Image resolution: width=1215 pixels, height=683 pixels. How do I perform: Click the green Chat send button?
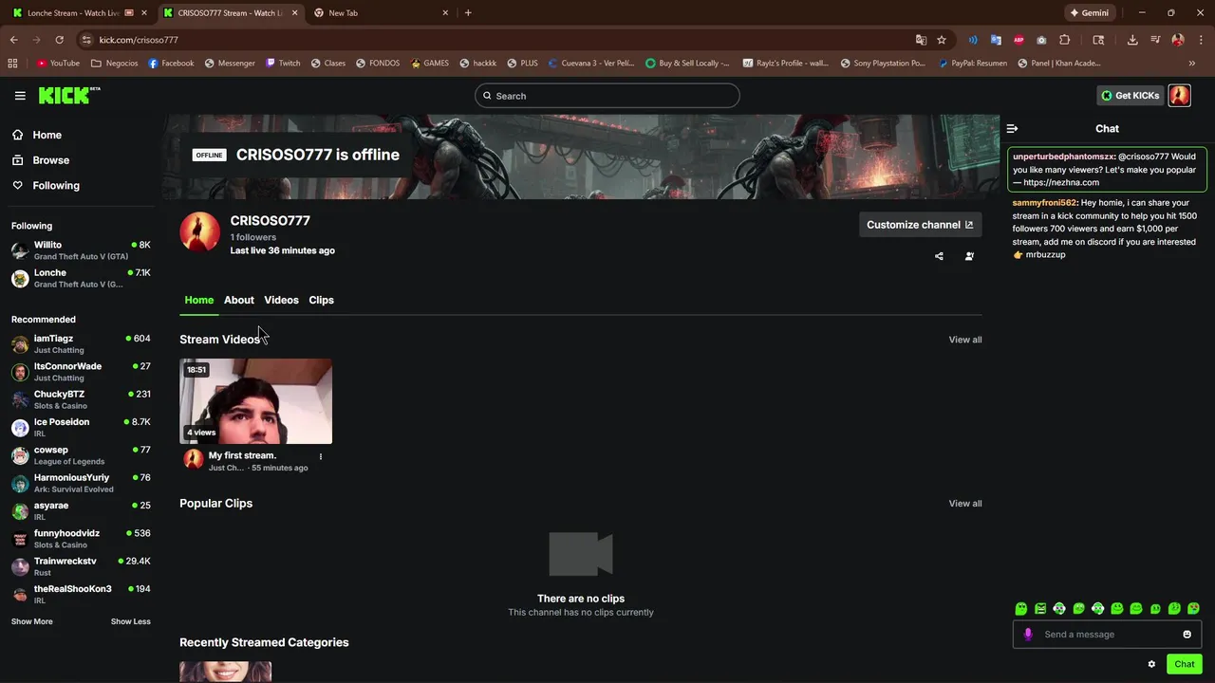click(1184, 664)
